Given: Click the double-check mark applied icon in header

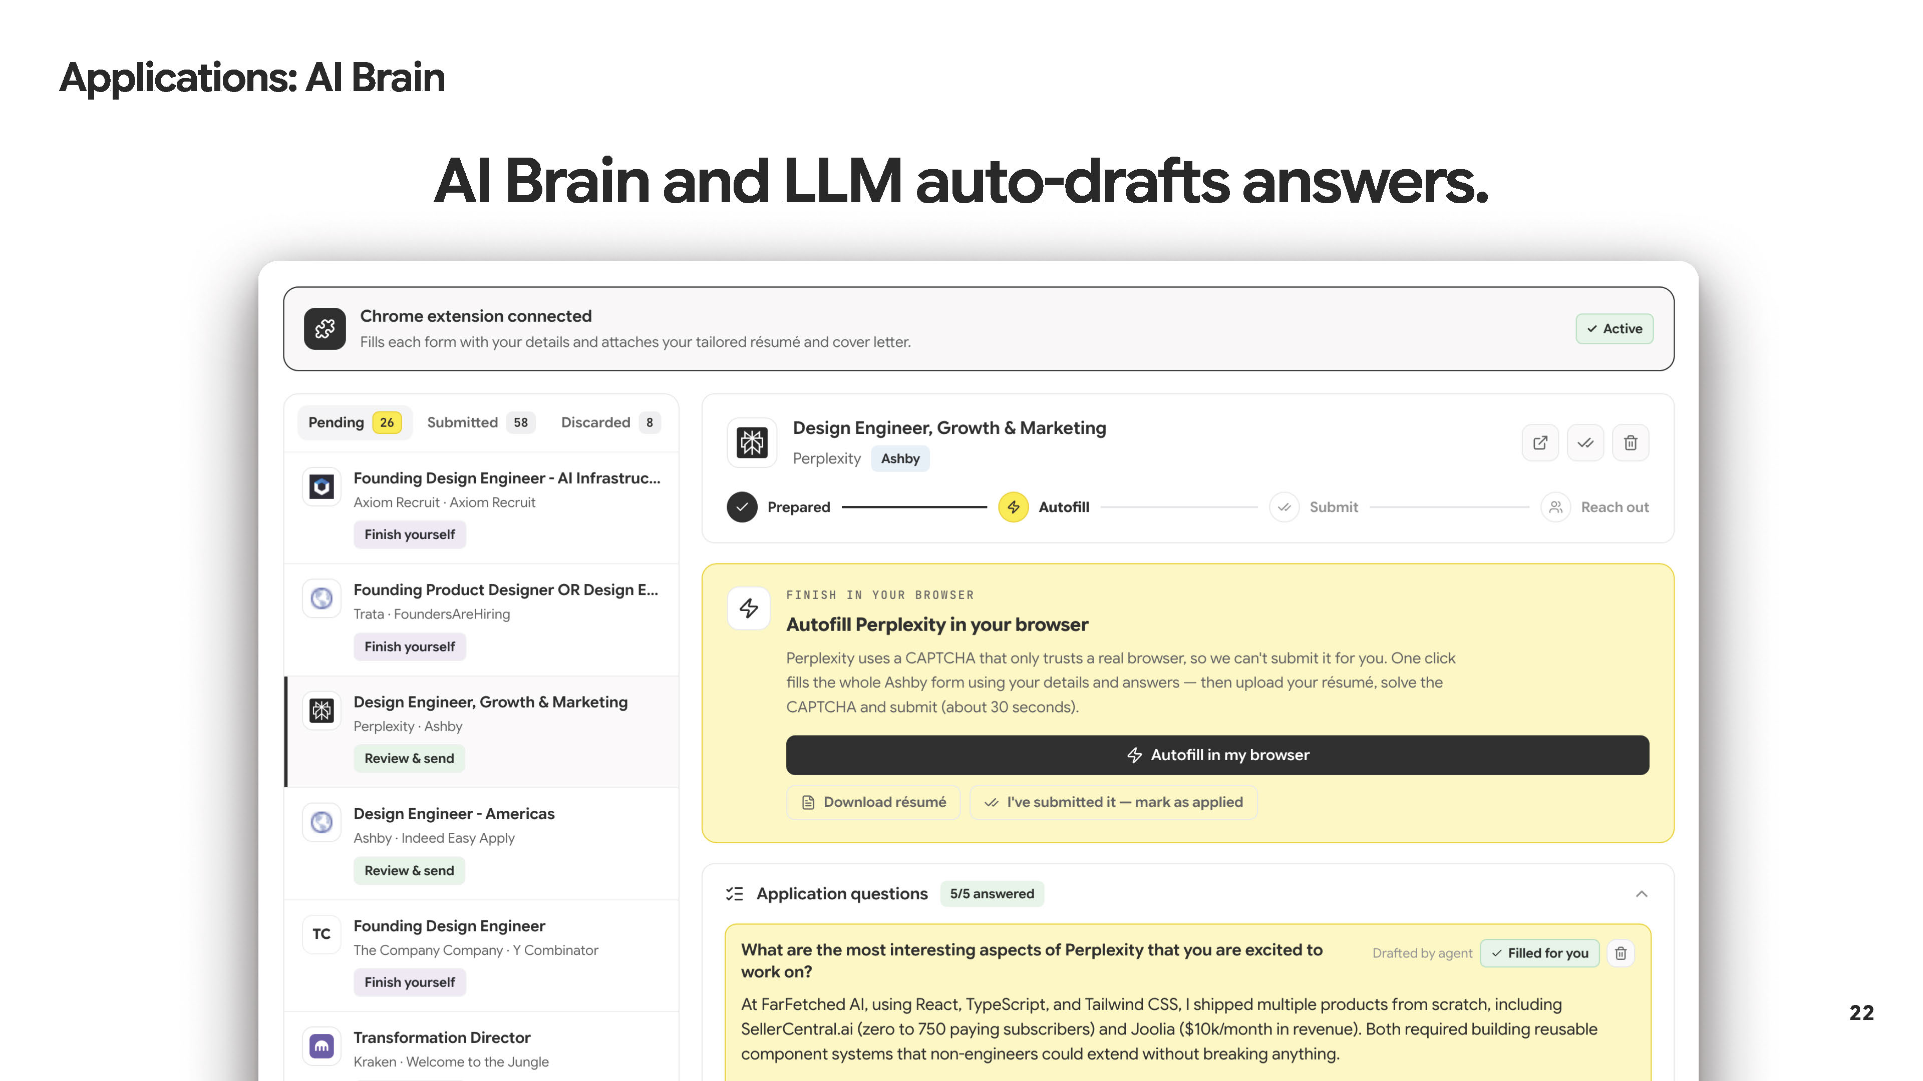Looking at the screenshot, I should pyautogui.click(x=1585, y=443).
